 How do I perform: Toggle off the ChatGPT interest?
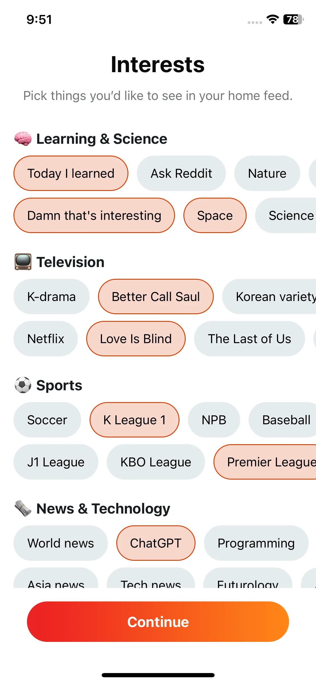click(156, 543)
